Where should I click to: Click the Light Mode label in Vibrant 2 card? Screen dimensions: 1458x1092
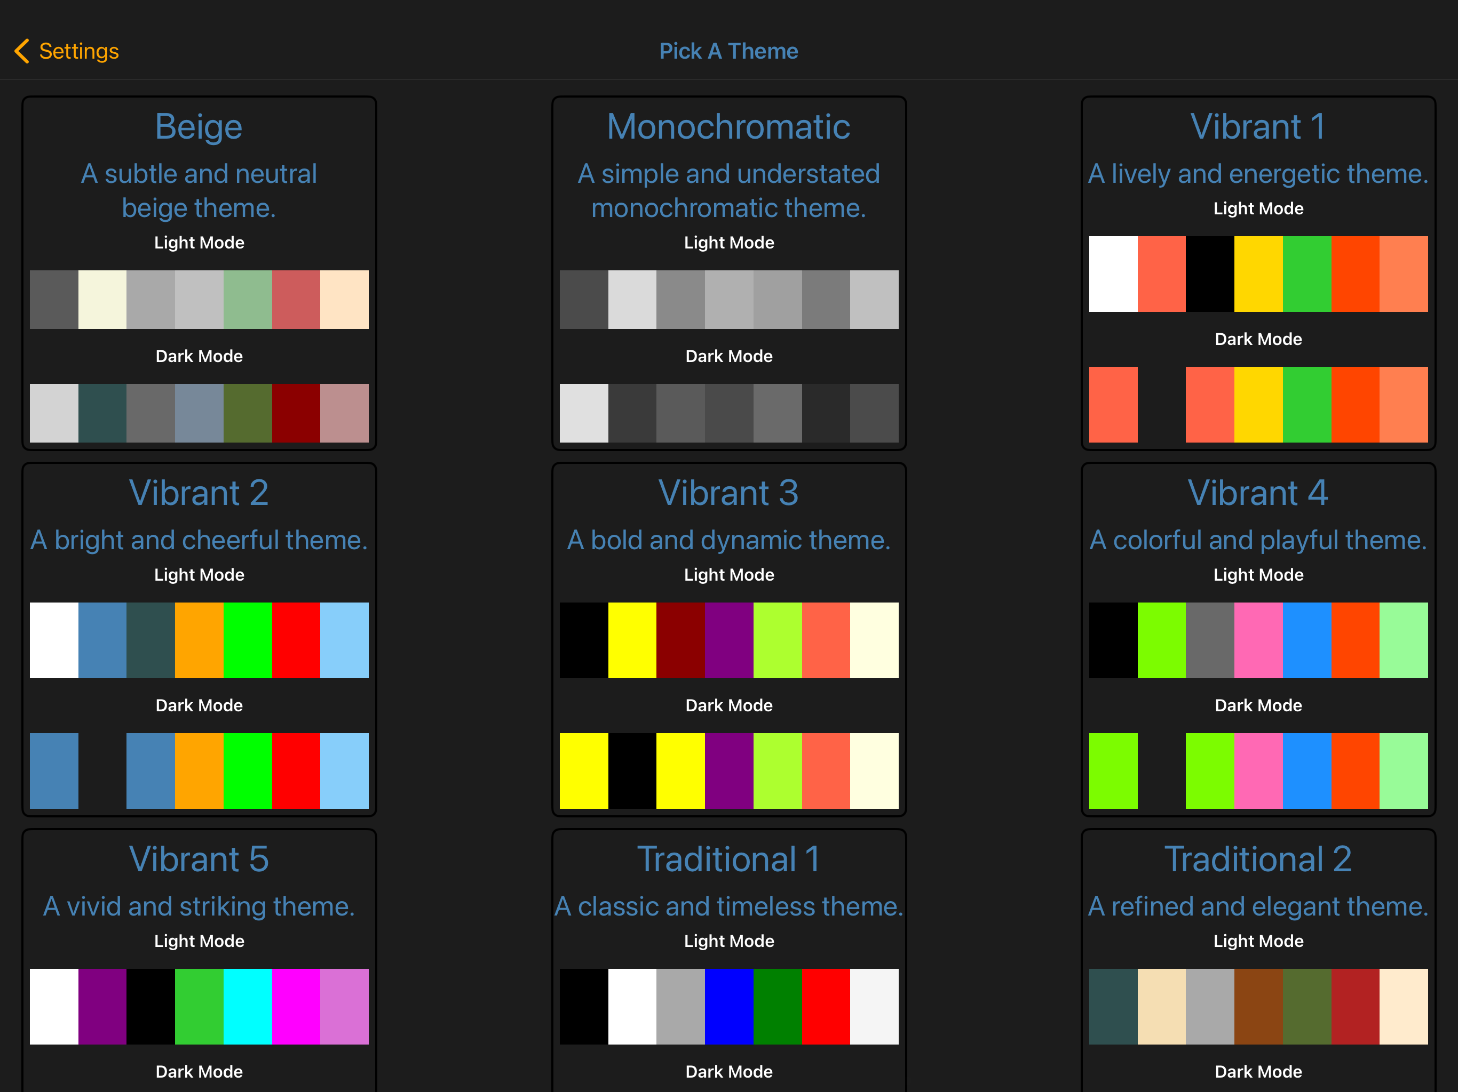click(199, 575)
